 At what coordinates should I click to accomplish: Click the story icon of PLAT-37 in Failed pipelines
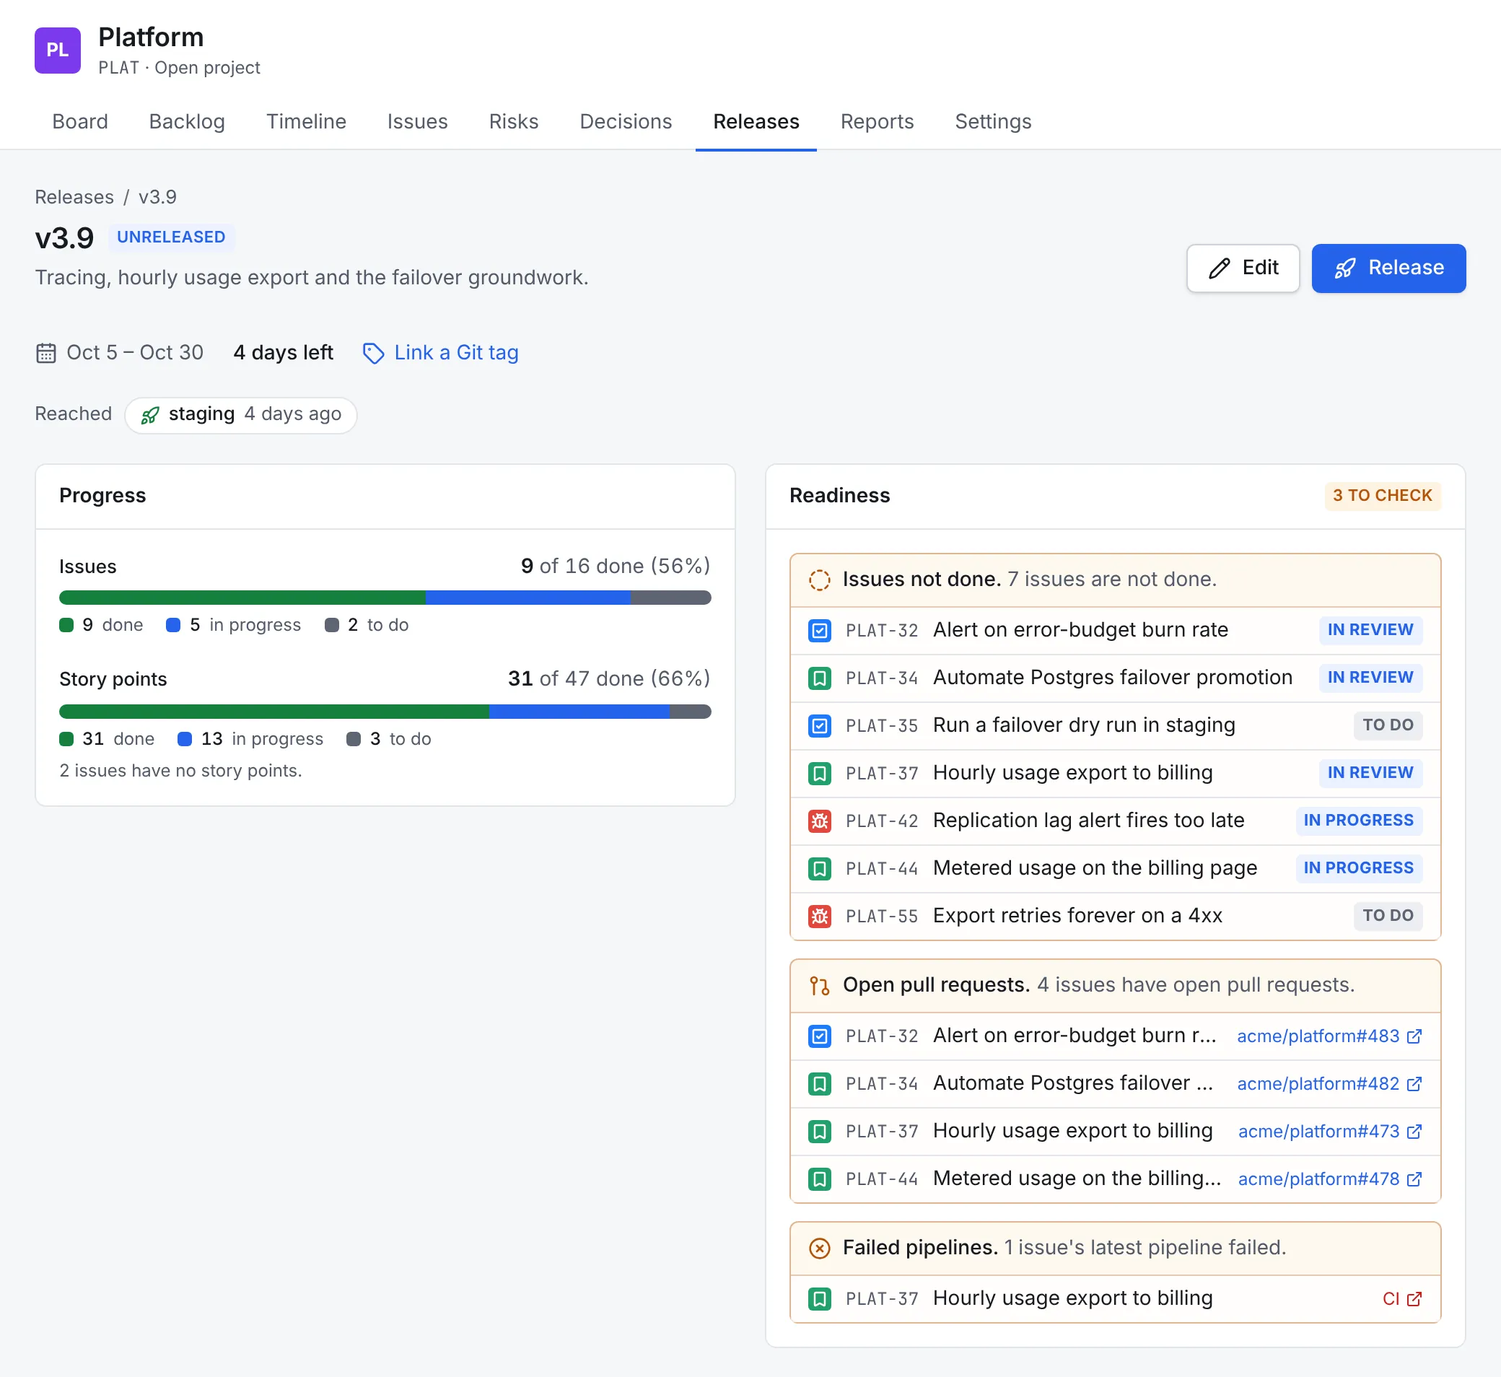[x=819, y=1299]
